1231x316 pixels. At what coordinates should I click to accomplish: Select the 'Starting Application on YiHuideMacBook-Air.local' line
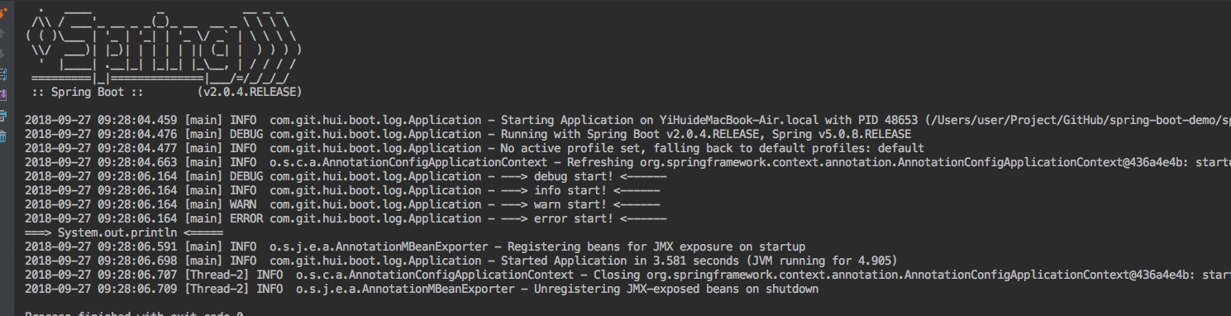(627, 120)
